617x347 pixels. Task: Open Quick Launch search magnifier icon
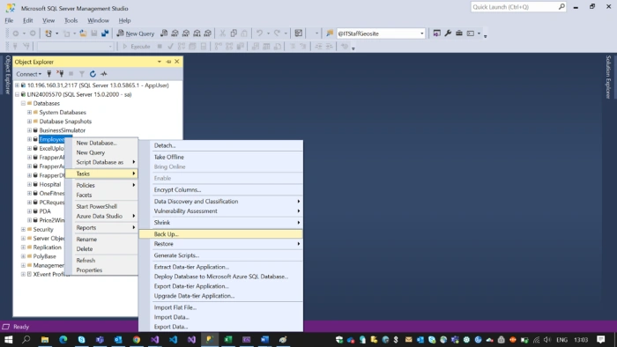tap(561, 7)
